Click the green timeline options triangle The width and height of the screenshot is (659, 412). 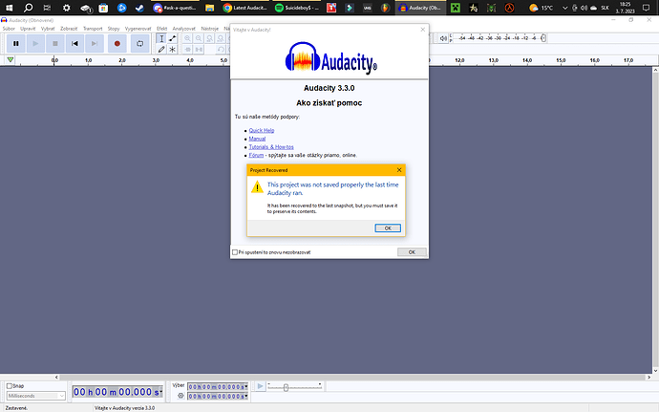tap(11, 60)
